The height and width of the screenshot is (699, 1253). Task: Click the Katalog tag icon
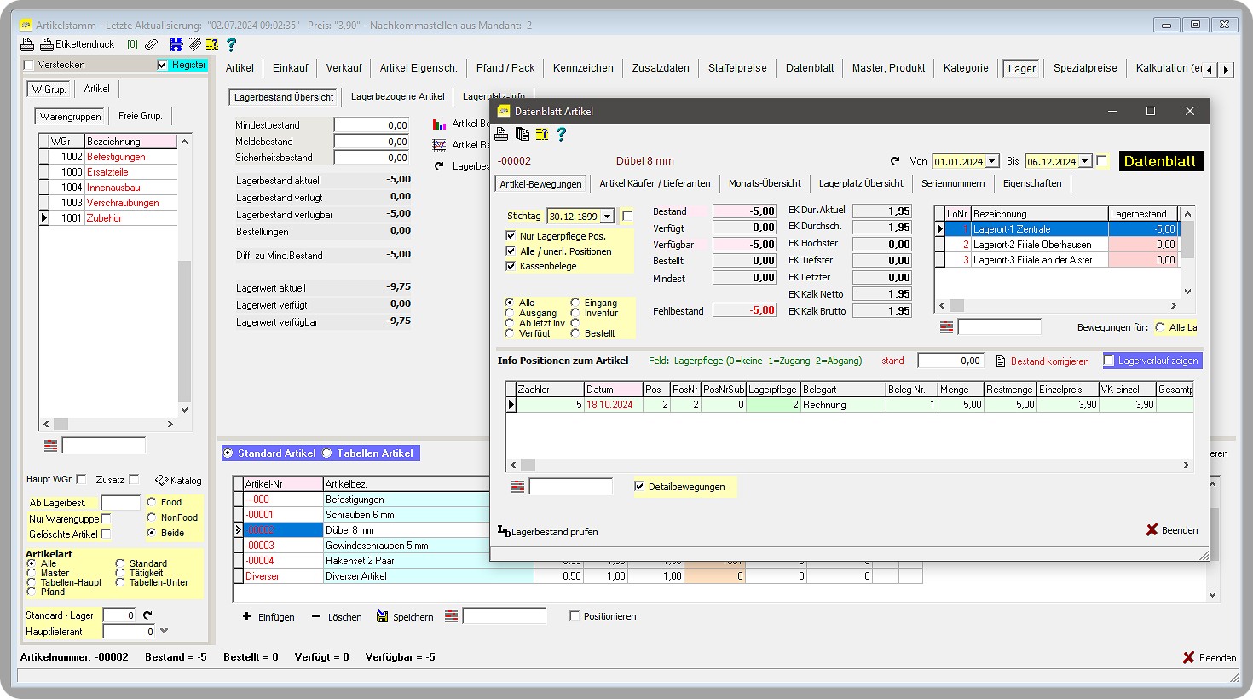[161, 480]
